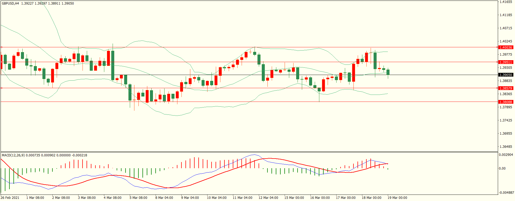Click the black 1.39050 current price label
Screen dimensions: 515x201
tap(506, 75)
